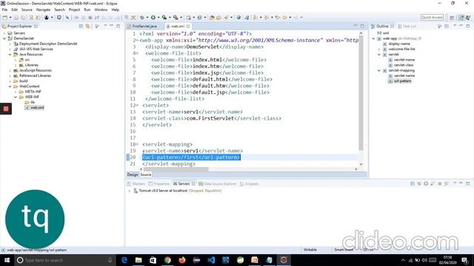Maximize the Servers view
474x266 pixels.
(x=467, y=183)
